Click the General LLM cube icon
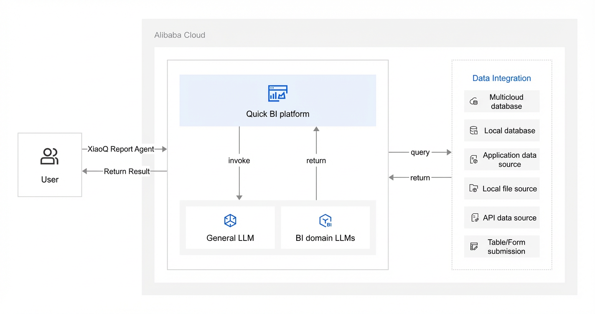This screenshot has height=314, width=595. [x=230, y=220]
